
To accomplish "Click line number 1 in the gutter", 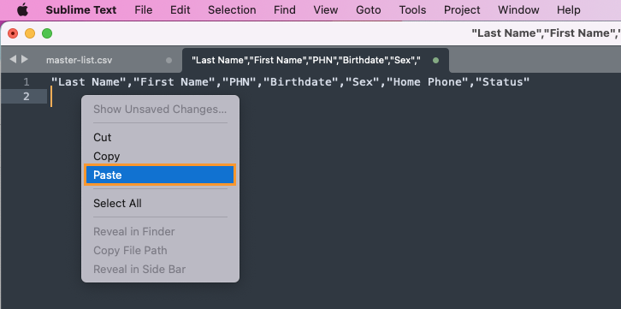I will tap(27, 82).
